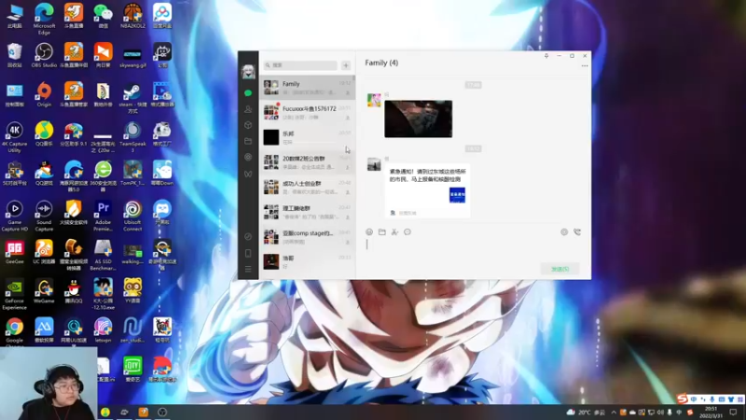
Task: Open Google Chrome desktop shortcut
Action: point(14,330)
